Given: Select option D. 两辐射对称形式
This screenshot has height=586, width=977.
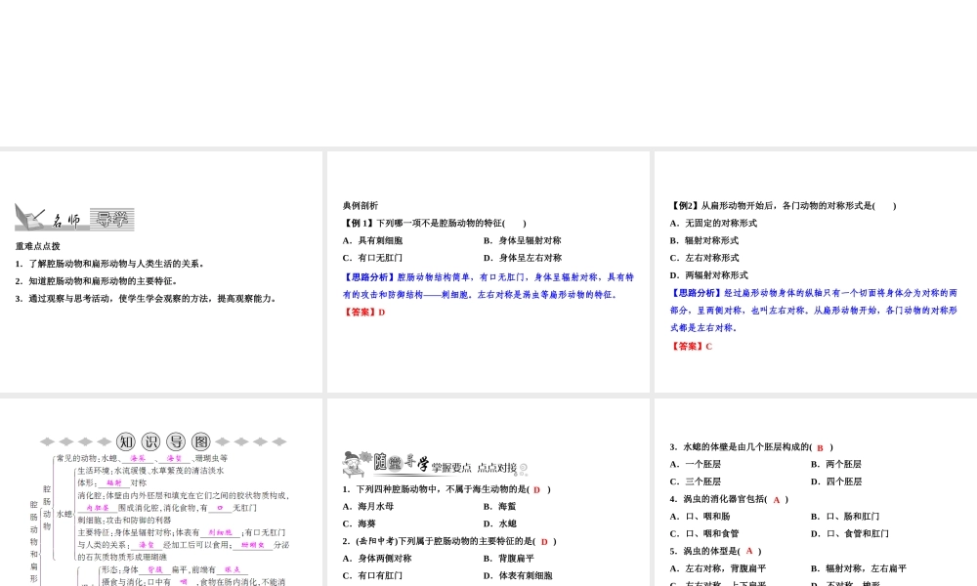Looking at the screenshot, I should 709,275.
